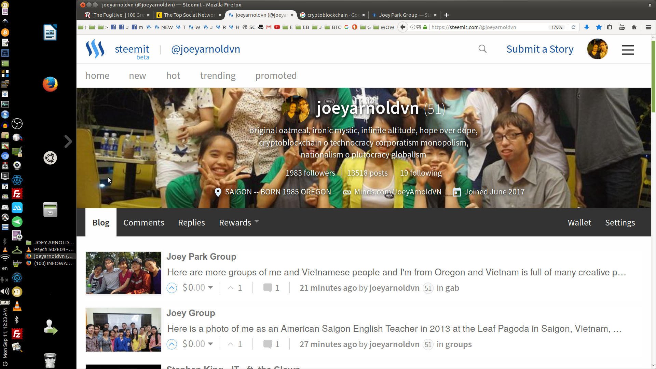Focus the steemit.com URL bar
Screen dimensions: 656x369
489,27
